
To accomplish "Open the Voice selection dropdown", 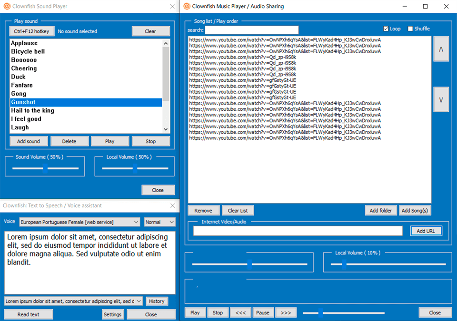I will click(79, 222).
